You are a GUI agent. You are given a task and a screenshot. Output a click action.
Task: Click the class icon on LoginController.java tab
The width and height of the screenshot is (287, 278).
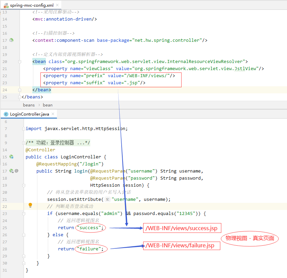(6, 114)
